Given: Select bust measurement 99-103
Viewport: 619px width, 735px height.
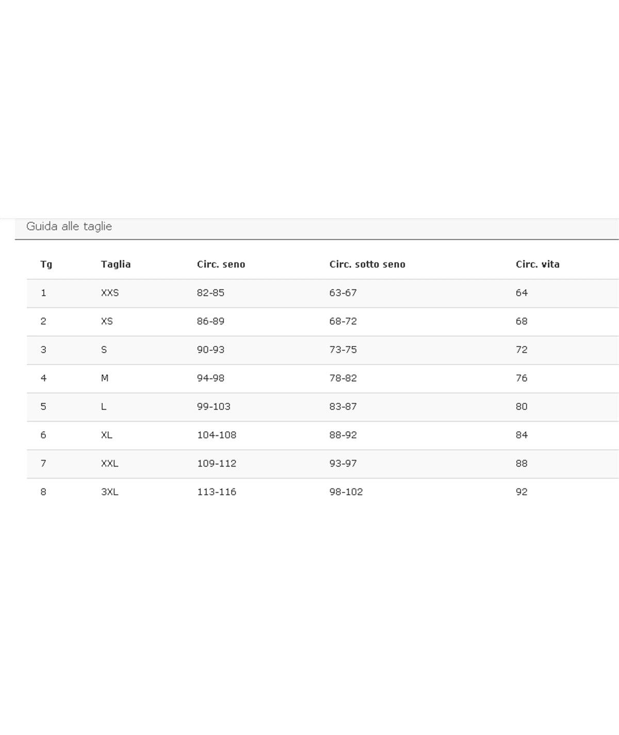Looking at the screenshot, I should 214,406.
